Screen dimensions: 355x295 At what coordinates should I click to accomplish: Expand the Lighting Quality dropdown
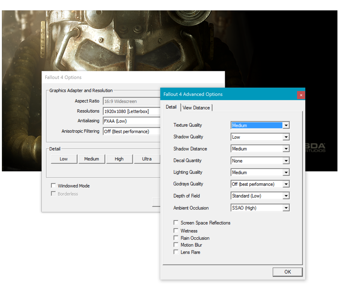[x=260, y=172]
